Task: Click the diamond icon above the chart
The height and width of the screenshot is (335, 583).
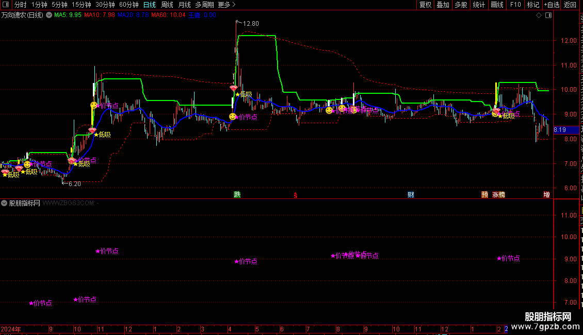Action: tap(539, 15)
